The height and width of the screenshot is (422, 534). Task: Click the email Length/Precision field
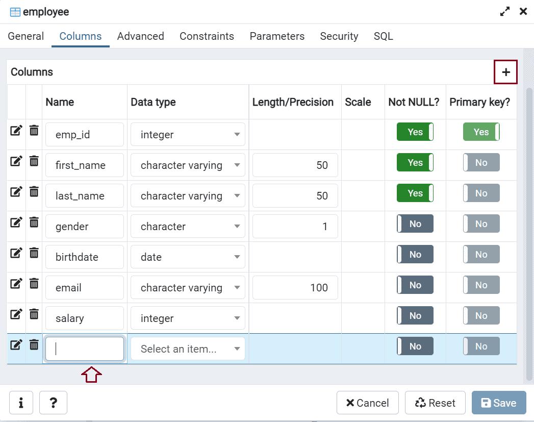coord(295,288)
